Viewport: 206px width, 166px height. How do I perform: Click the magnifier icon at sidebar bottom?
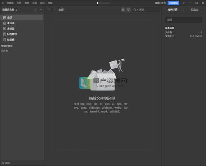pos(2,163)
